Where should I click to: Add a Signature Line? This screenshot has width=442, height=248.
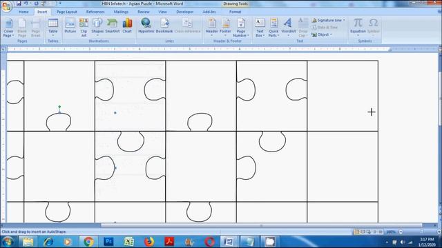pyautogui.click(x=329, y=20)
